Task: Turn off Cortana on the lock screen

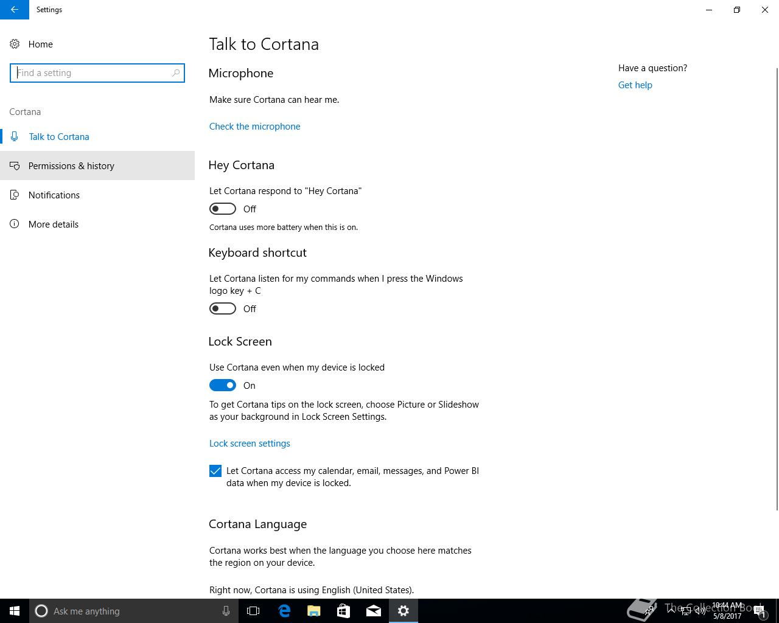Action: pos(223,385)
